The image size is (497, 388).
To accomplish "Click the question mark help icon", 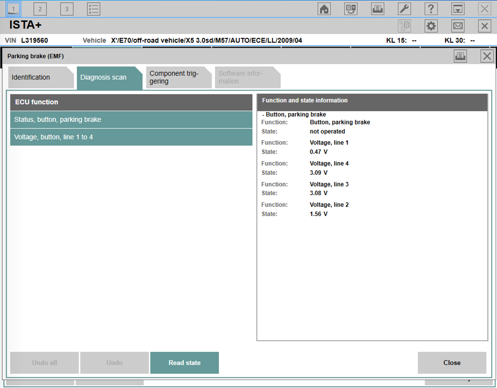I will (431, 9).
